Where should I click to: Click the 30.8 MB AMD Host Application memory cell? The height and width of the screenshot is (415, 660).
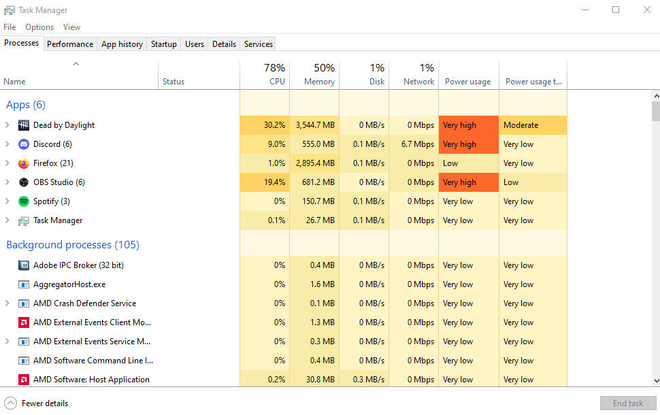pyautogui.click(x=314, y=379)
